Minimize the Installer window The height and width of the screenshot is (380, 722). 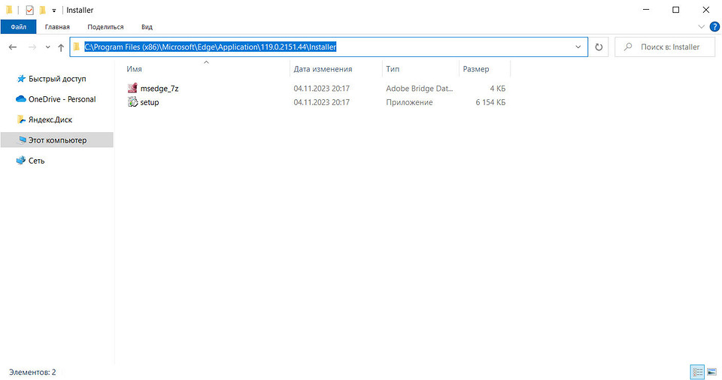tap(646, 10)
